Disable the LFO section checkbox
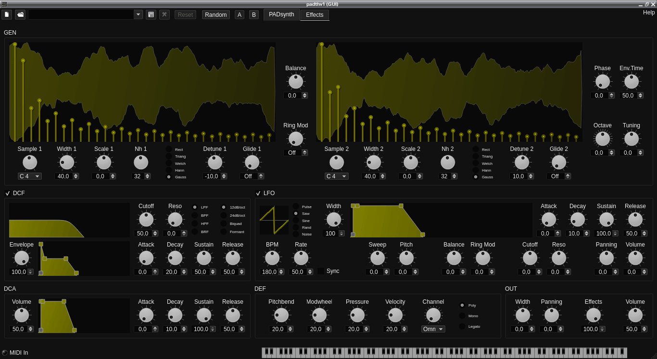657x359 pixels. [x=258, y=193]
